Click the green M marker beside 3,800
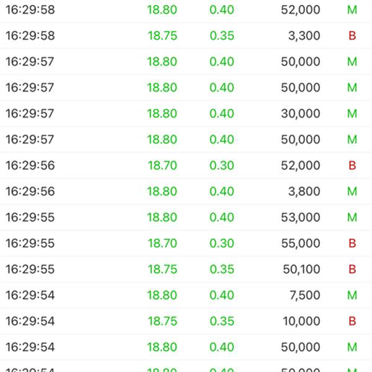Screen dimensions: 372x372 pos(352,191)
